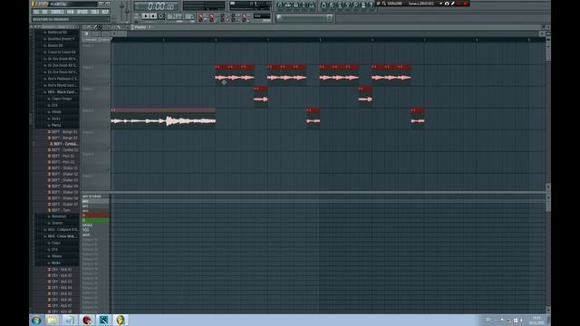
Task: Open the CHANNELS menu
Action: (57, 12)
